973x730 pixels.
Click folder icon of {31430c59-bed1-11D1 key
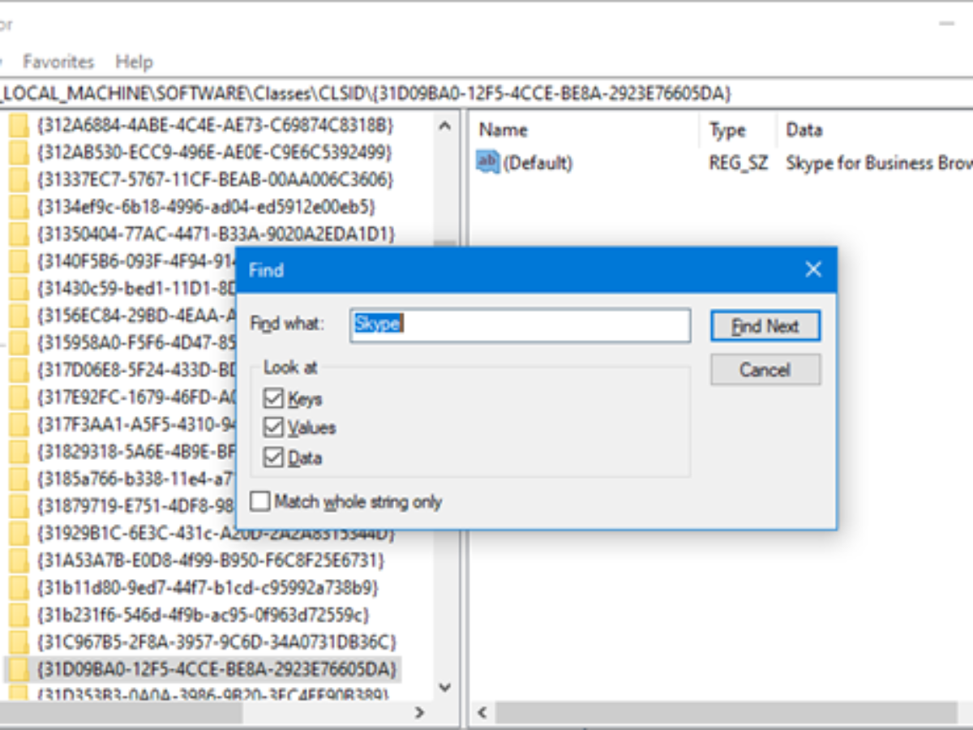coord(19,289)
